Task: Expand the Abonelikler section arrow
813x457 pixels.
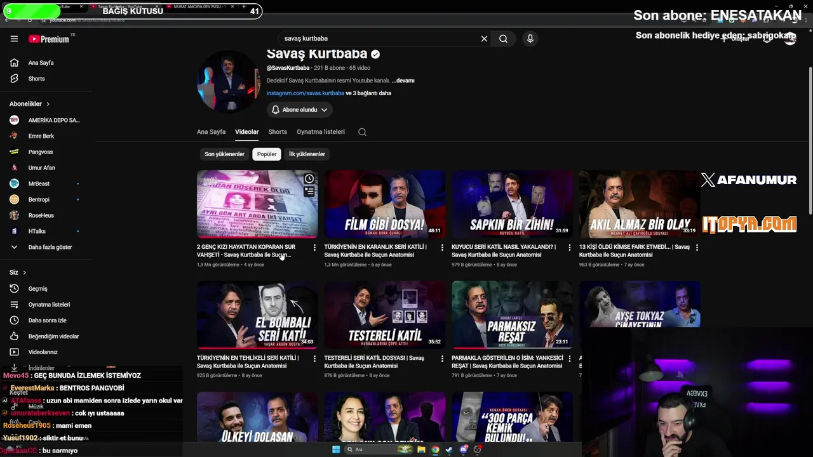Action: [47, 104]
